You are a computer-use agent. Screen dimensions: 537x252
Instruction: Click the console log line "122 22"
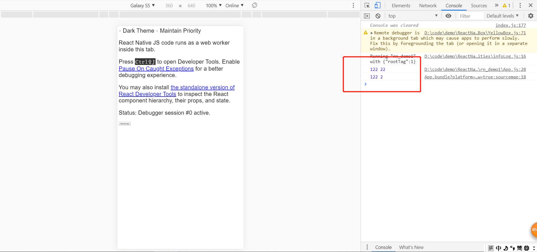pos(378,69)
